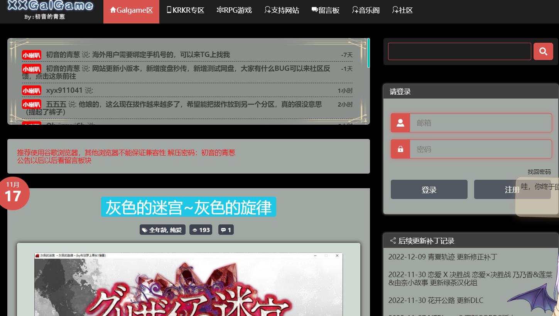
Task: Open 2022-11-30 恋爱 X 决胜战 patch entry
Action: pyautogui.click(x=470, y=279)
